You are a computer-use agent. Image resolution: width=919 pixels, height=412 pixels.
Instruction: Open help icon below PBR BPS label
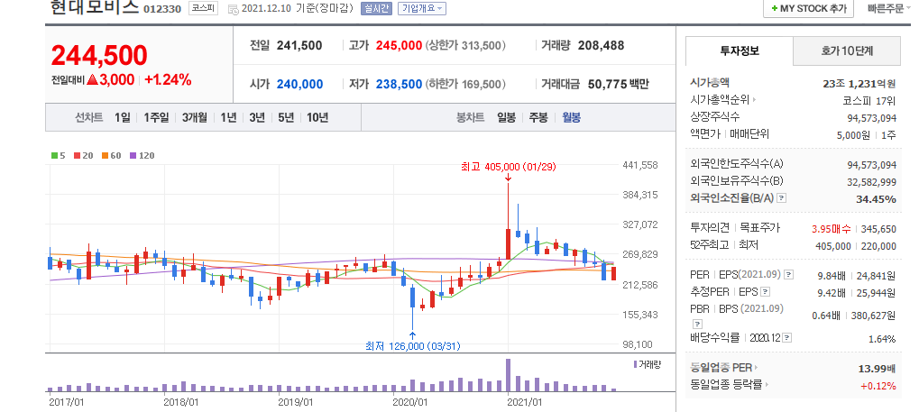pyautogui.click(x=696, y=324)
